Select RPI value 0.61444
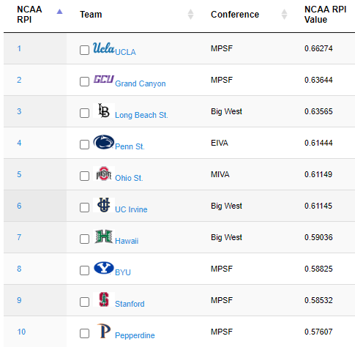355x347 pixels. click(x=318, y=143)
